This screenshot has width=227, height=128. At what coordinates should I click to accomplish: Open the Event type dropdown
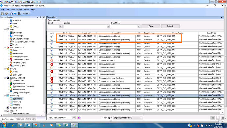click(x=139, y=26)
